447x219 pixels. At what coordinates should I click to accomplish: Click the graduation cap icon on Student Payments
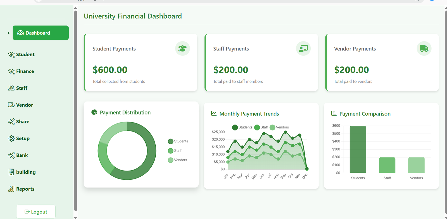click(182, 48)
